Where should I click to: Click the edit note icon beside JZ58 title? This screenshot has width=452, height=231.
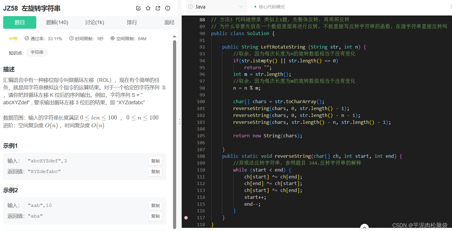(138, 8)
